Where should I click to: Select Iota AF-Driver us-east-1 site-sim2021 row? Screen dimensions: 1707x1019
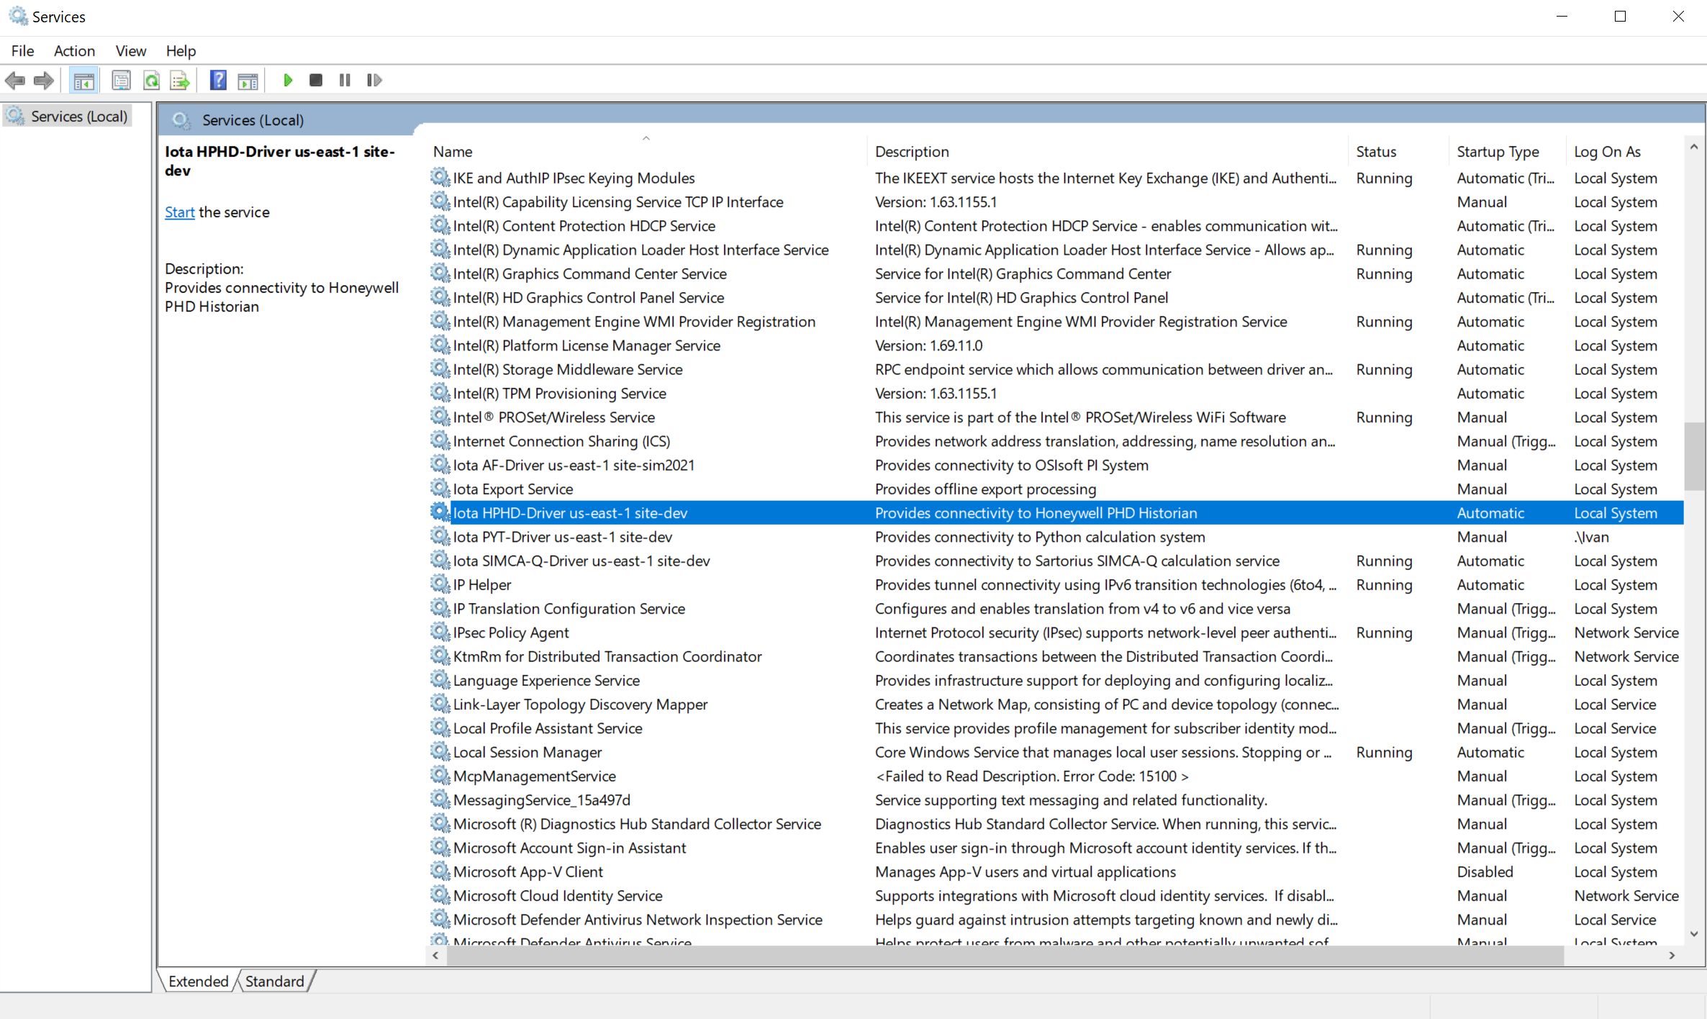pyautogui.click(x=1055, y=465)
